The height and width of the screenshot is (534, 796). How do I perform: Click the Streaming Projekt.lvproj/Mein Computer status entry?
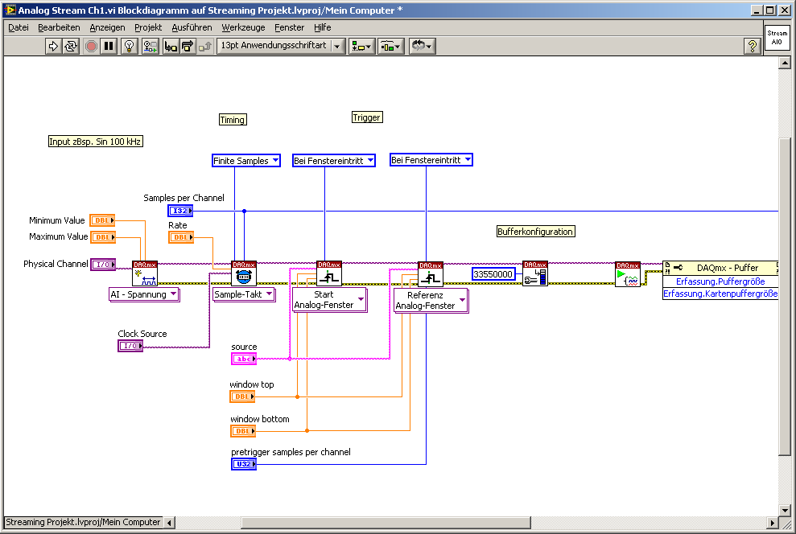click(x=83, y=522)
